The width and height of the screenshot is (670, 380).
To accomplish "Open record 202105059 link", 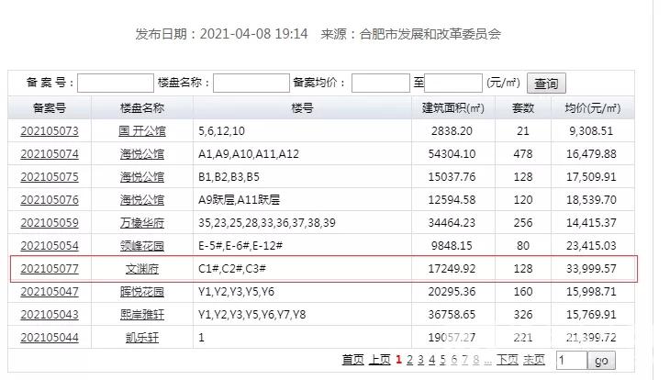I will [50, 223].
